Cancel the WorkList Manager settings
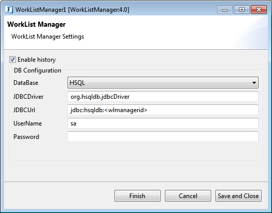Screen dimensions: 272x213 click(x=188, y=196)
